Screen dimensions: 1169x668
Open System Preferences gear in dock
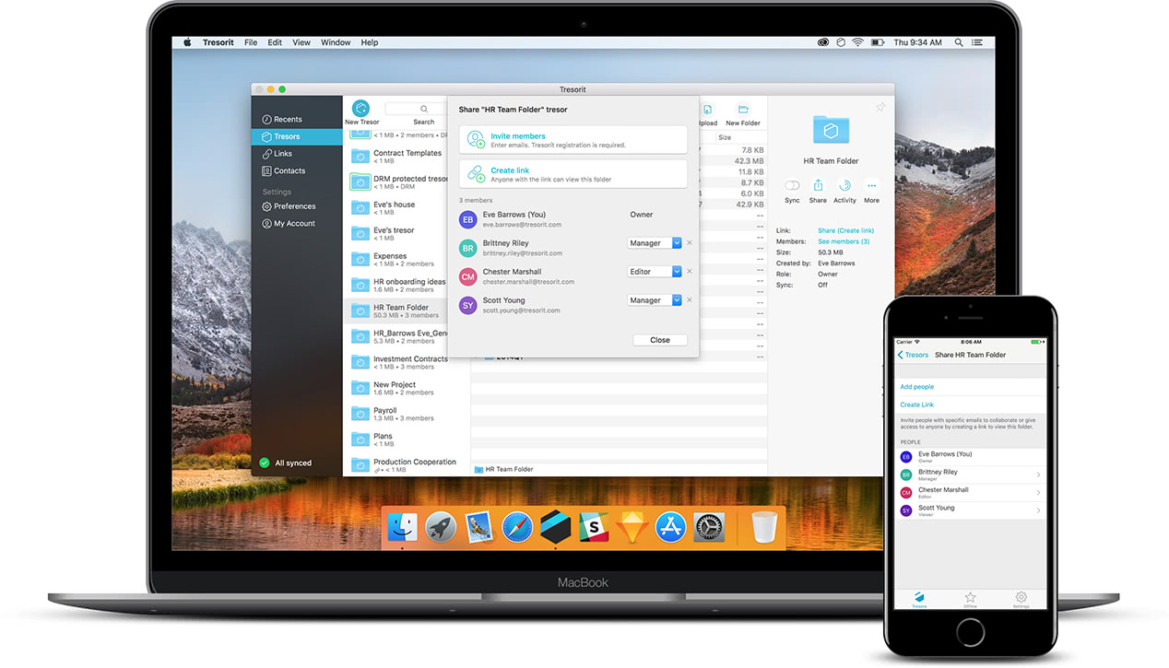(709, 527)
